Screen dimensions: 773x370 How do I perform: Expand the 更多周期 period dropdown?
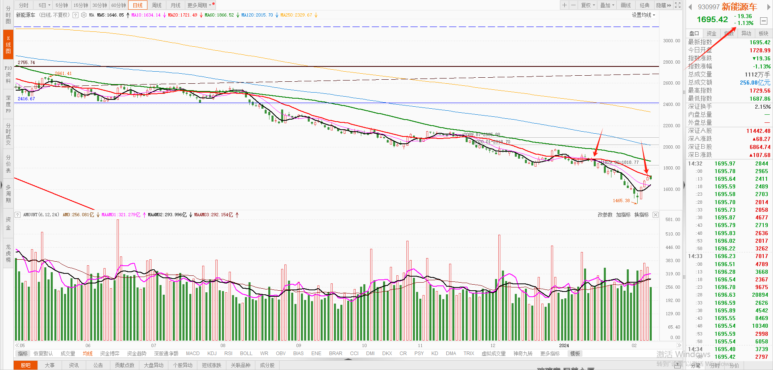coord(199,5)
